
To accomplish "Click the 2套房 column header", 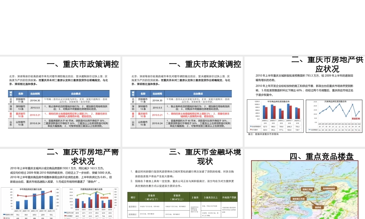I will pos(196,197).
